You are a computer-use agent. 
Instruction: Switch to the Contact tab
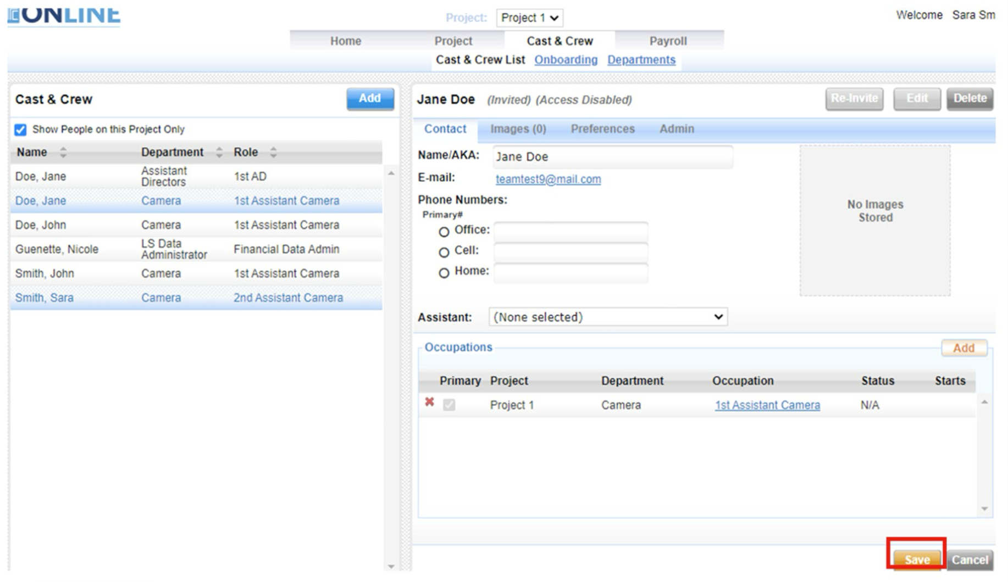pyautogui.click(x=445, y=129)
